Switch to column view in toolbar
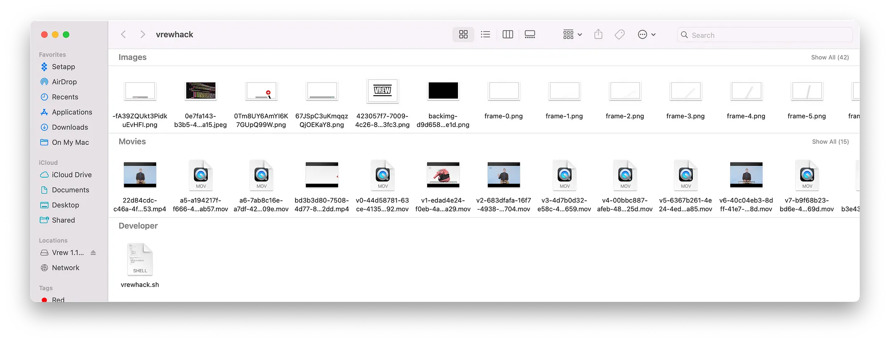 [x=508, y=34]
